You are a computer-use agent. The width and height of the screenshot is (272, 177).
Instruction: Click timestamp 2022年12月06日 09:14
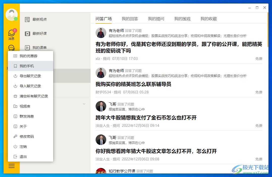point(141,126)
